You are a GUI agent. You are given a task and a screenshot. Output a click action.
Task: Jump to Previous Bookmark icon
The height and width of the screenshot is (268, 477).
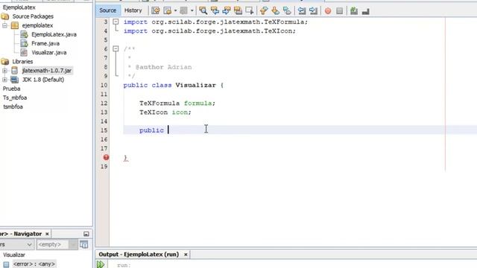(264, 11)
